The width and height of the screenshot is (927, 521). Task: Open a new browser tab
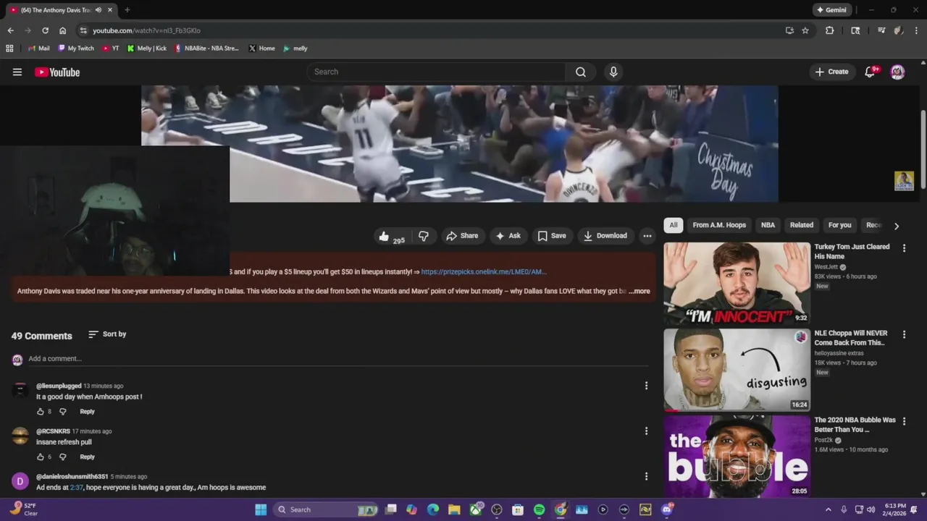(127, 10)
